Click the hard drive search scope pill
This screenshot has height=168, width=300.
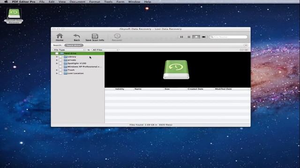pyautogui.click(x=74, y=45)
